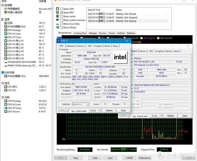Image resolution: width=197 pixels, height=161 pixels.
Task: Click the 传感器 sensor category icon
Action: [3, 5]
